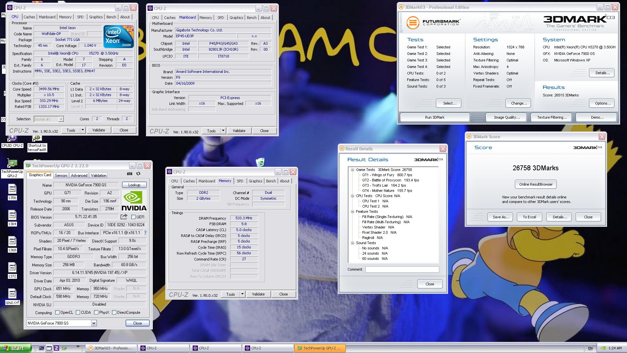Open Caches tab in the CPU tab window
The image size is (627, 353).
click(x=29, y=17)
